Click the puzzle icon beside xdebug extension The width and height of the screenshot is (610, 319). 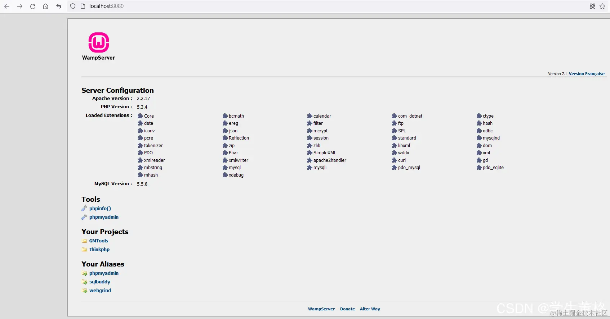[x=225, y=175]
